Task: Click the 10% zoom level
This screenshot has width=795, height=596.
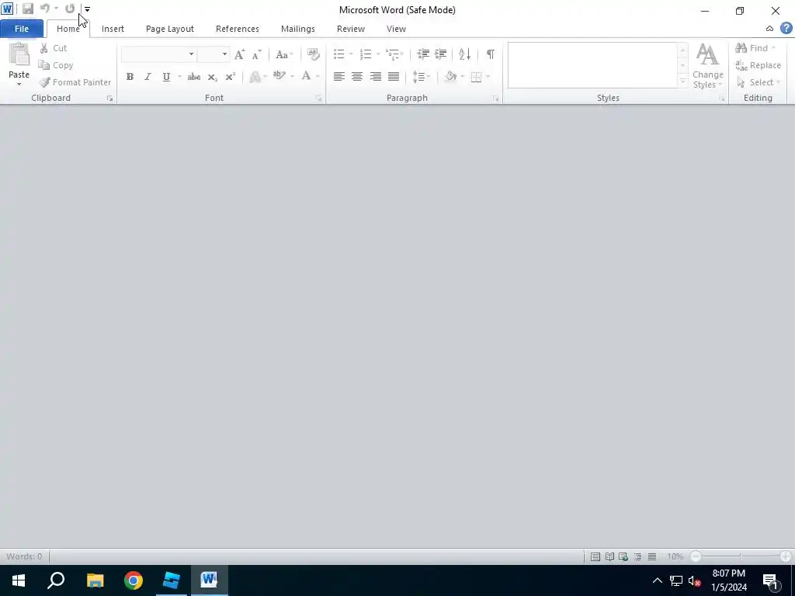Action: point(675,556)
